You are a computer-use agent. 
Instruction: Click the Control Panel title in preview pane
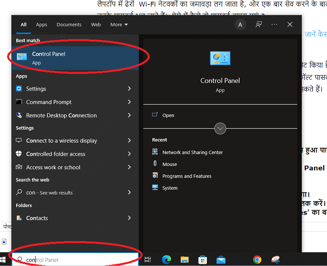click(x=220, y=81)
